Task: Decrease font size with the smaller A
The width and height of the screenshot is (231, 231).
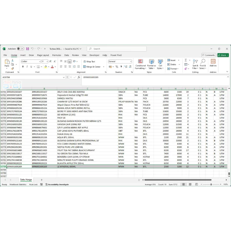Action: [x=55, y=62]
